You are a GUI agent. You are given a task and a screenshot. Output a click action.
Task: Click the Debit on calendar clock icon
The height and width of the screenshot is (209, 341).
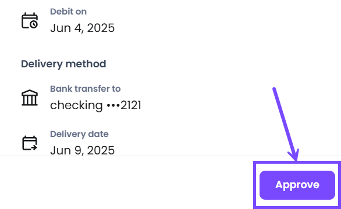[x=30, y=21]
